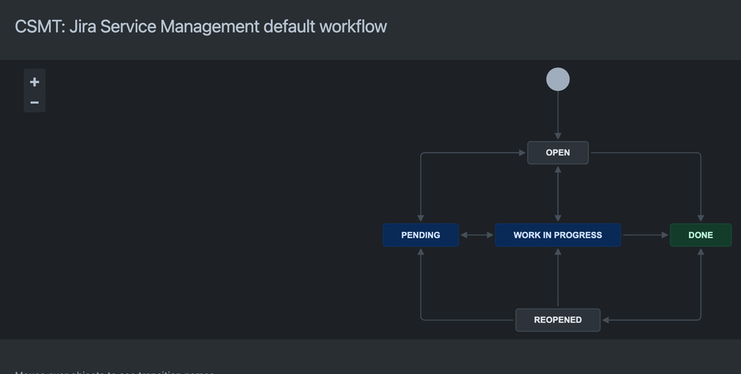This screenshot has width=741, height=374.
Task: Select the initial state circle node
Action: point(558,79)
